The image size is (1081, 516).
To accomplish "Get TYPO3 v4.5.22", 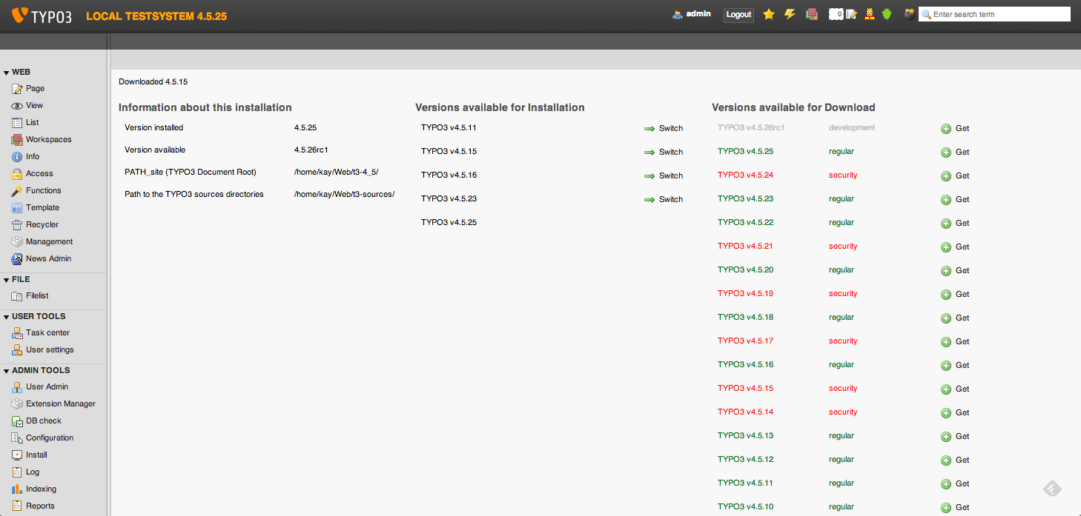I will pos(955,224).
